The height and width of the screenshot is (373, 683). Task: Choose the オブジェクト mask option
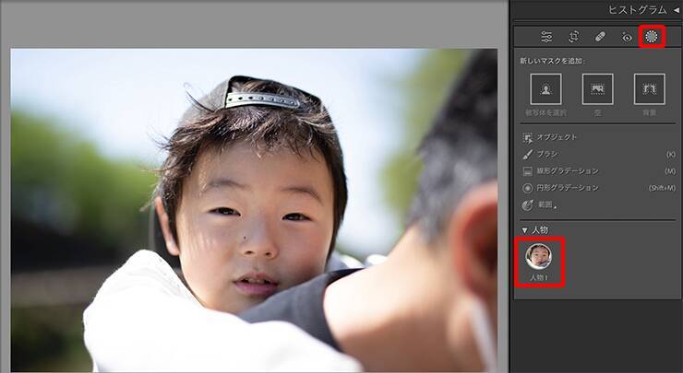[557, 137]
